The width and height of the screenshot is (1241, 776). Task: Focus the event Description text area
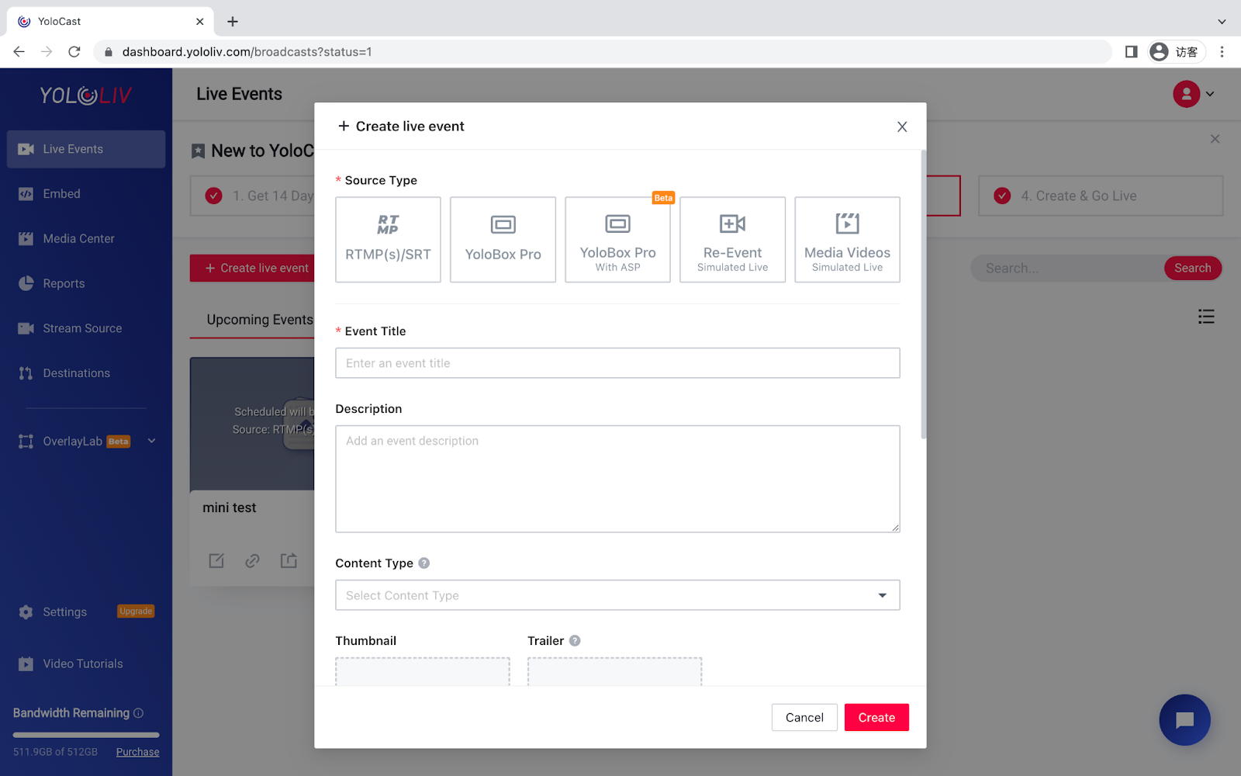(617, 479)
